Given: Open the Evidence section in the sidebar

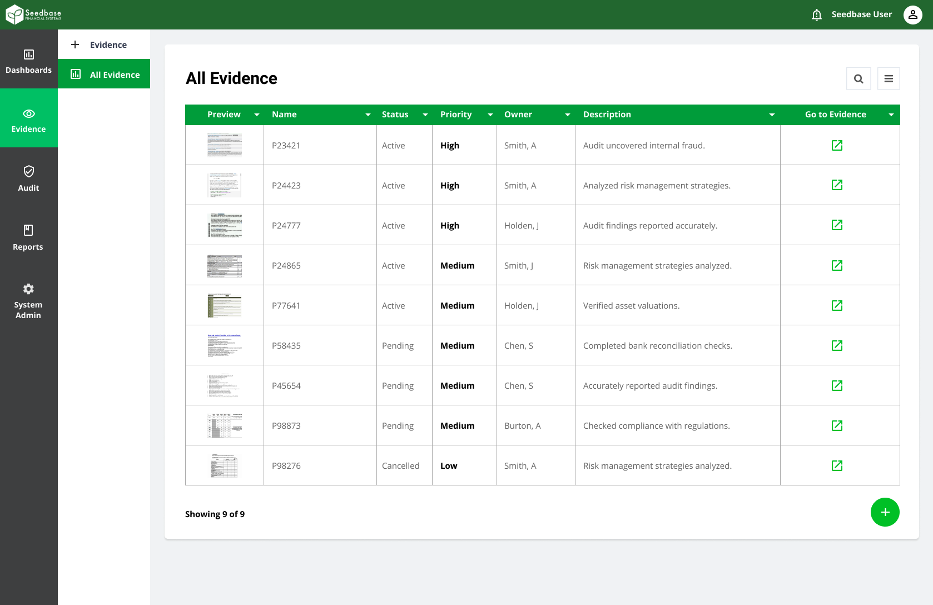Looking at the screenshot, I should (x=28, y=118).
